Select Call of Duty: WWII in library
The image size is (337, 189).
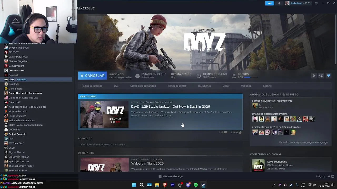pos(18,57)
